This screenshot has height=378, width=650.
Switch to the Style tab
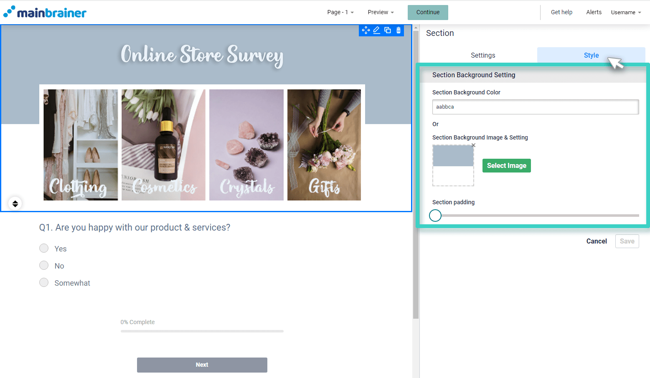click(x=591, y=55)
